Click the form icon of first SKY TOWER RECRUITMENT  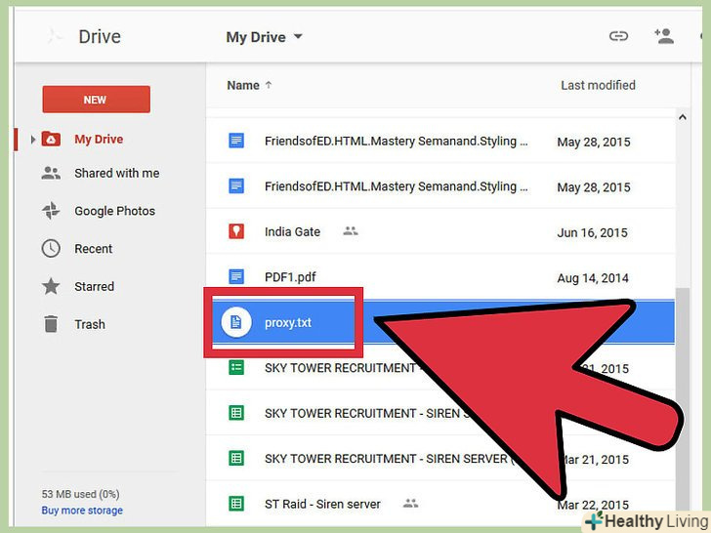coord(236,367)
